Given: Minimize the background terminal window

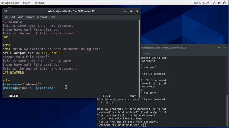Looking at the screenshot, I should pos(213,48).
